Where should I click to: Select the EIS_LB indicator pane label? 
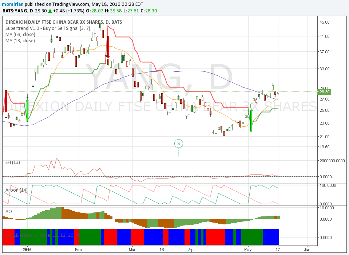coord(42,235)
